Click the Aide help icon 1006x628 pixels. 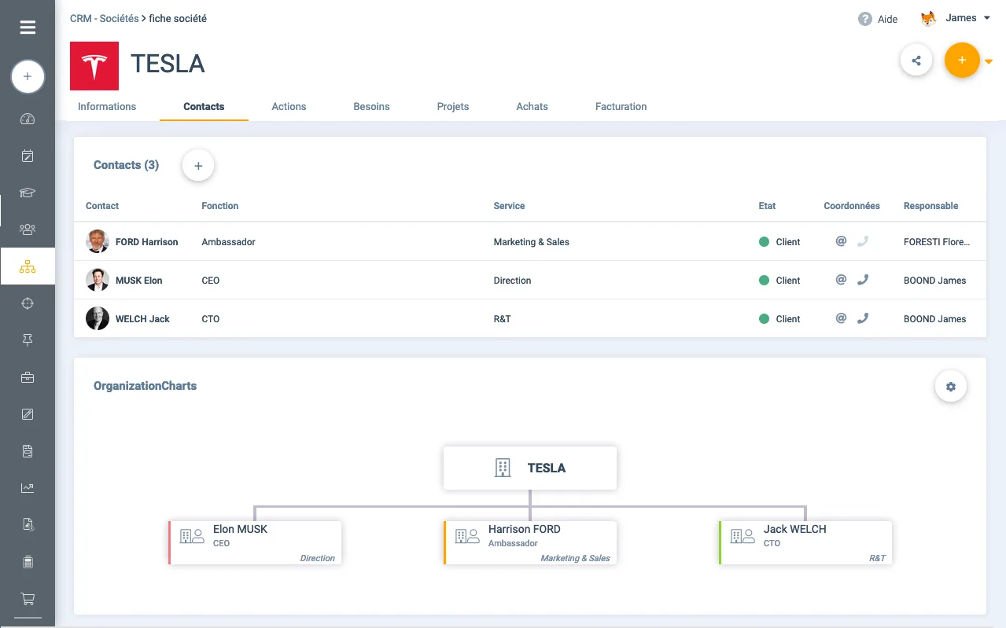(x=865, y=19)
